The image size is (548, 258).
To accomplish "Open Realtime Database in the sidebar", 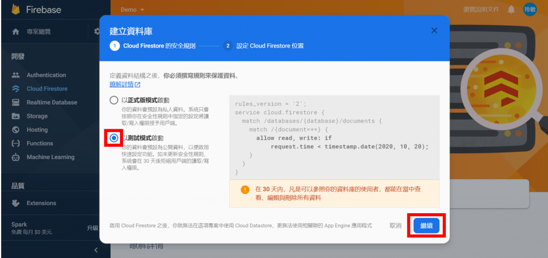I will [x=52, y=103].
